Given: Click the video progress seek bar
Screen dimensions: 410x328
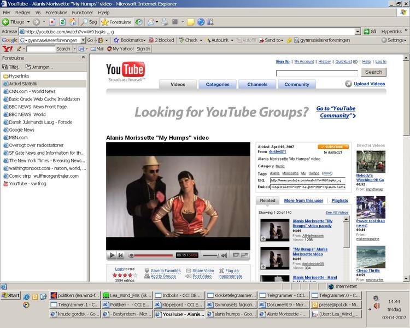Looking at the screenshot, I should (151, 255).
